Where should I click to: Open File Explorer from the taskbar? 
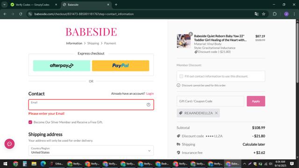[x=34, y=164]
